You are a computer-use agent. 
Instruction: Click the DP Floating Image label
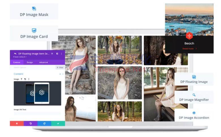coord(194,82)
